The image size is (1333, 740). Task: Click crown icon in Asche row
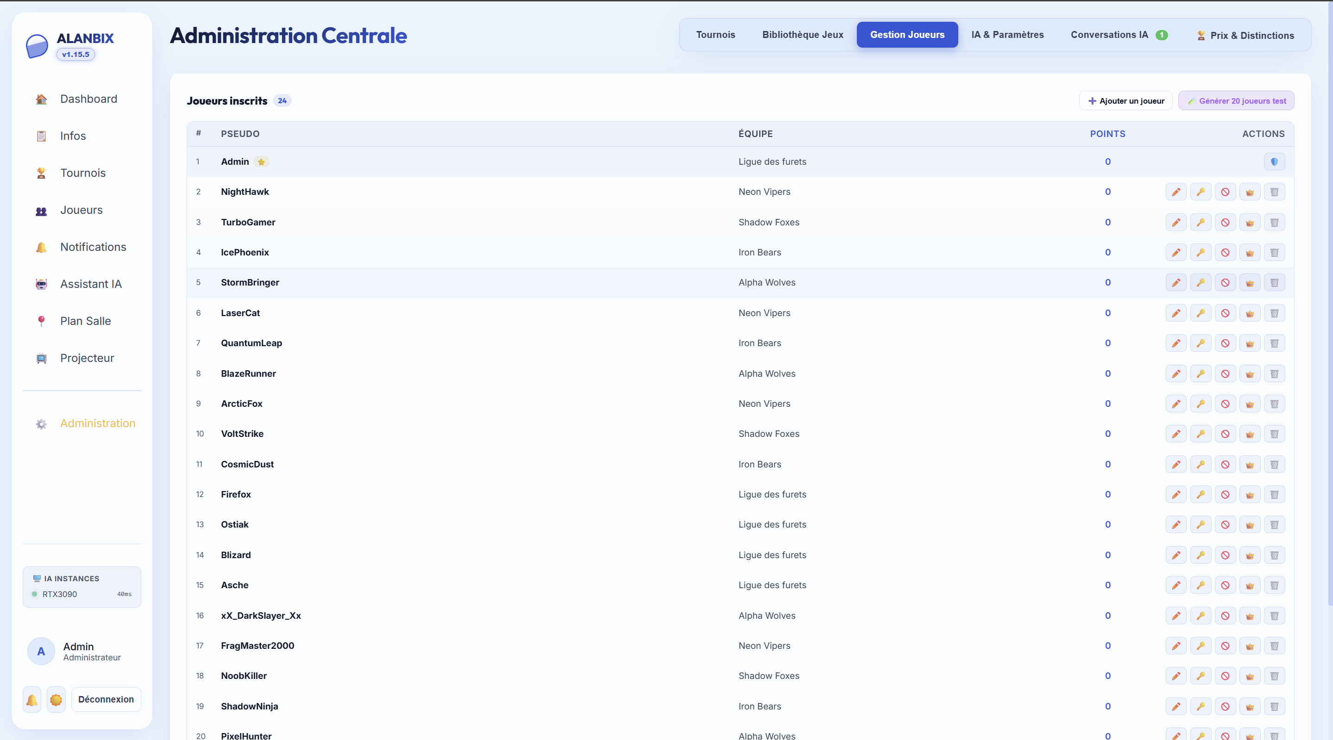(x=1250, y=585)
